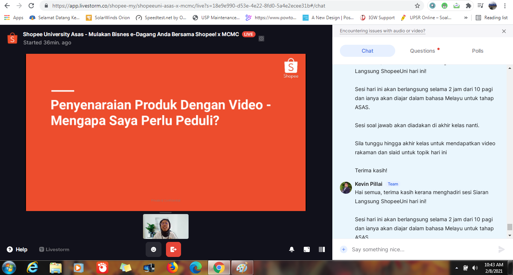Click the presenter webcam thumbnail
This screenshot has width=513, height=275.
pyautogui.click(x=166, y=226)
